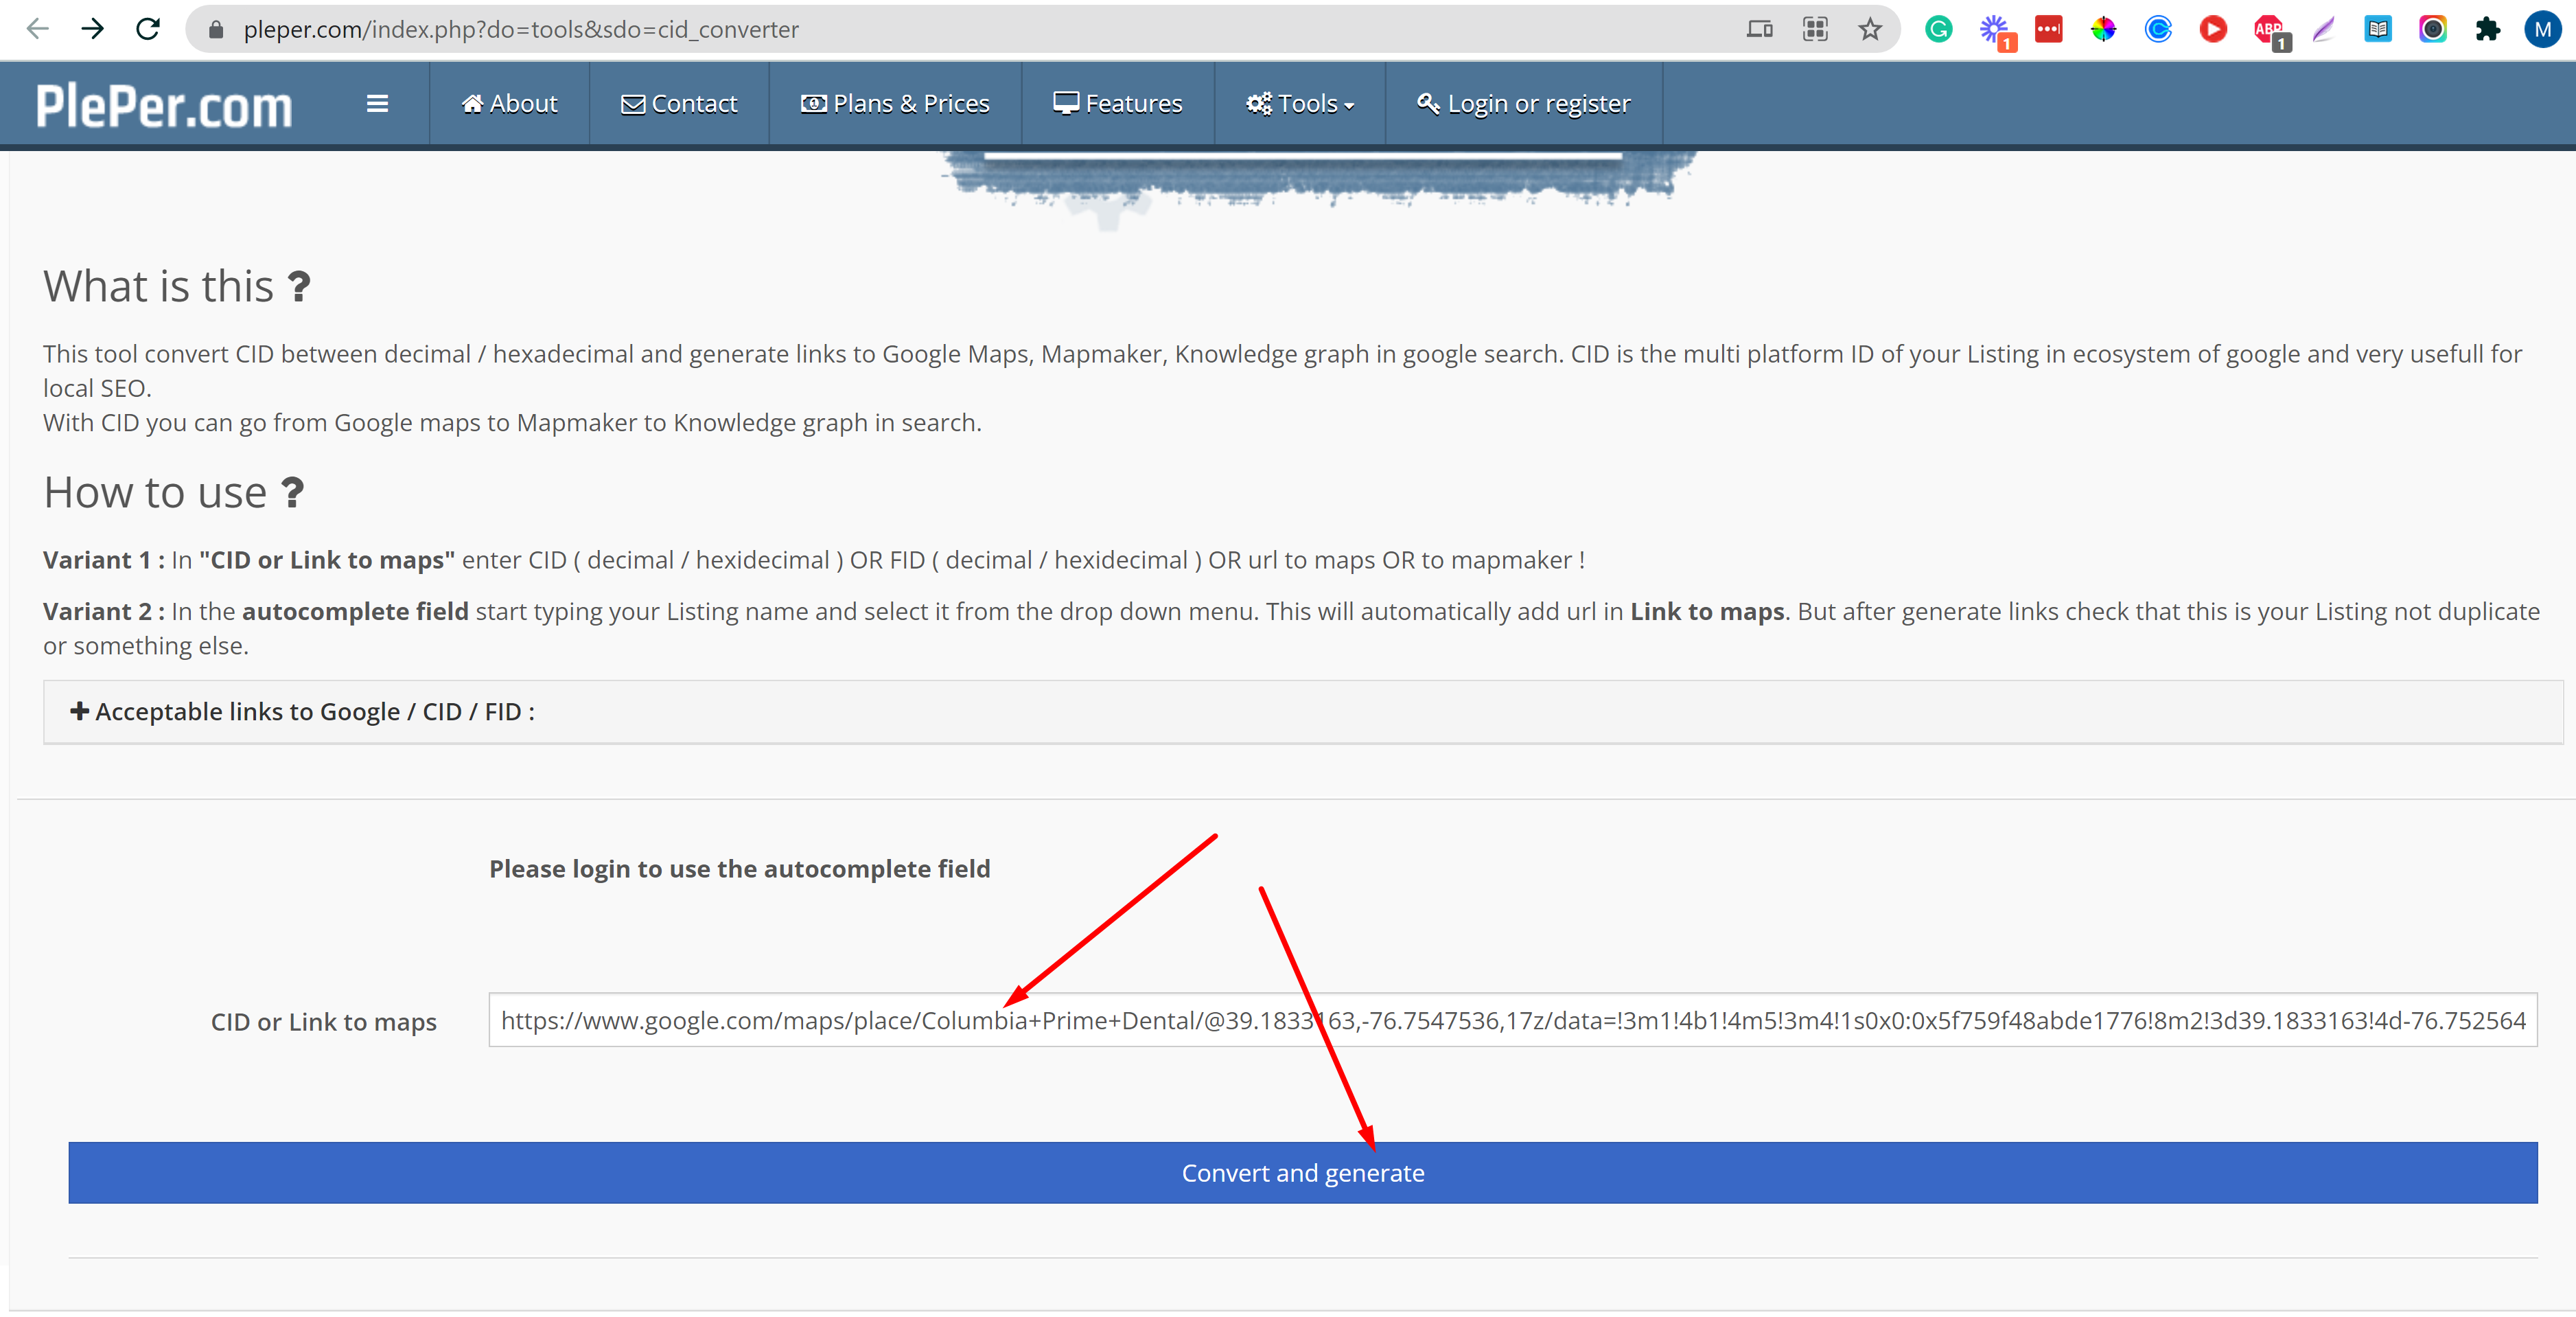This screenshot has width=2576, height=1317.
Task: Click the Convert and generate button
Action: 1302,1173
